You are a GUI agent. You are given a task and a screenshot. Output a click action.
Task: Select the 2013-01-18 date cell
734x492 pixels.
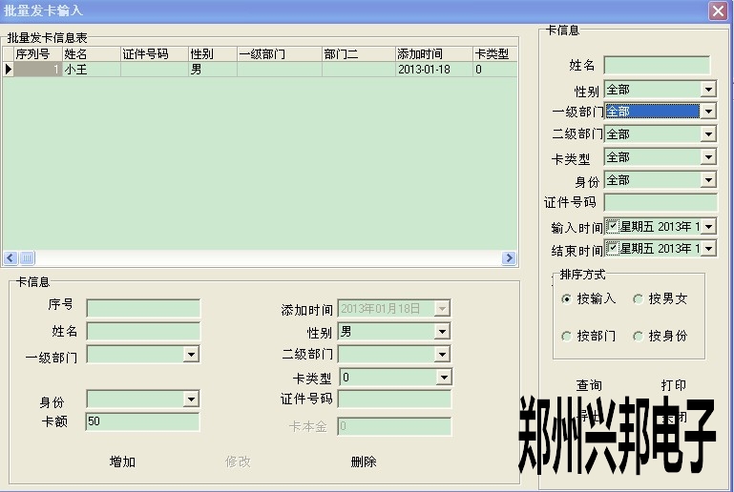[434, 70]
